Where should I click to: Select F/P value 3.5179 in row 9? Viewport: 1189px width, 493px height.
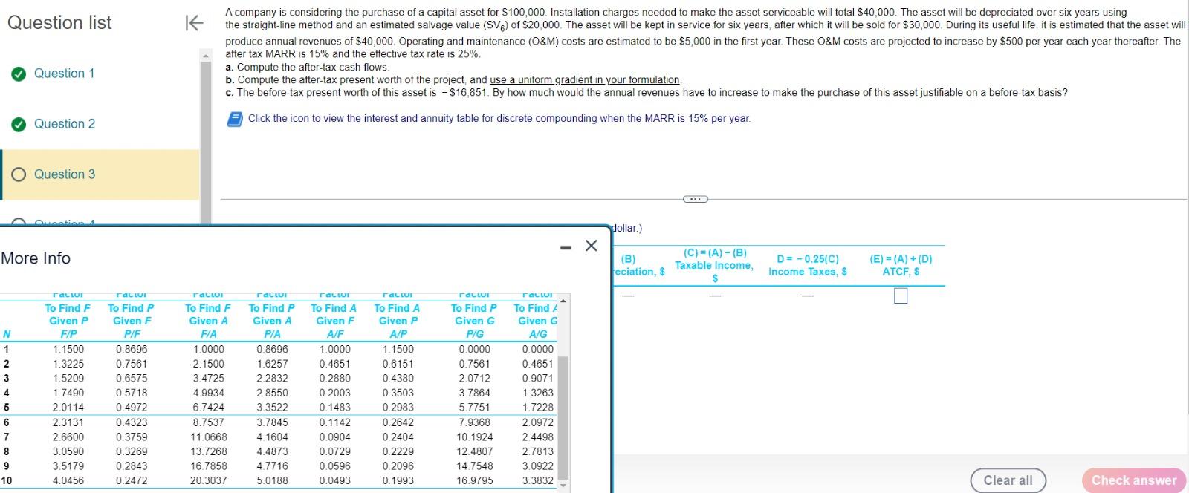tap(68, 466)
